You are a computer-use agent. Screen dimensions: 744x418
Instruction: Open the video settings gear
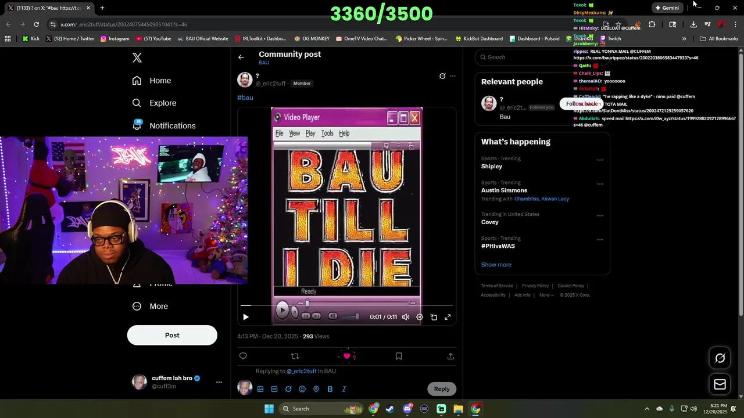tap(420, 317)
